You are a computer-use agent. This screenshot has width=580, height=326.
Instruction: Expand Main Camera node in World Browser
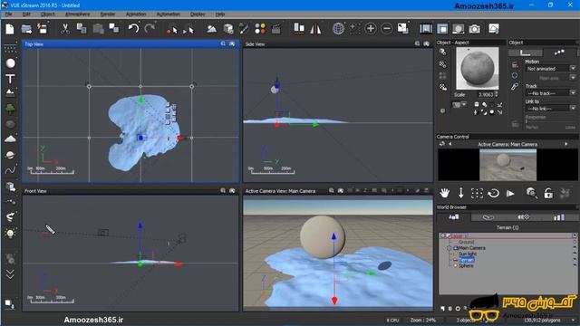[x=449, y=248]
